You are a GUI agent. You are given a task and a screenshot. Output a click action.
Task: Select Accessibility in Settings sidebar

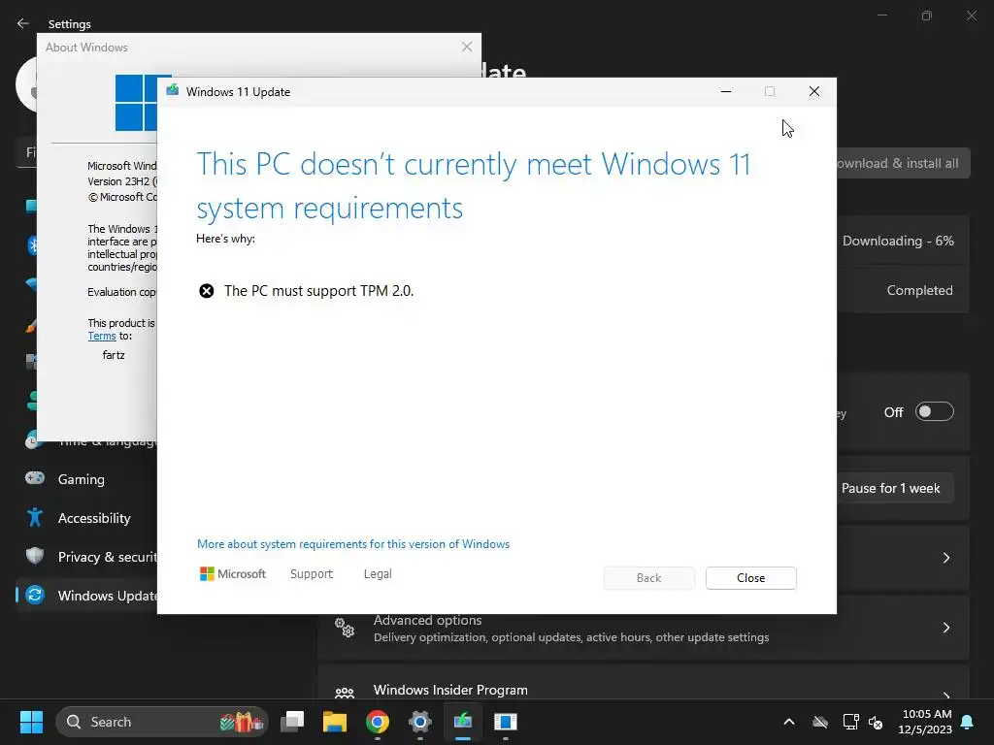(x=86, y=518)
